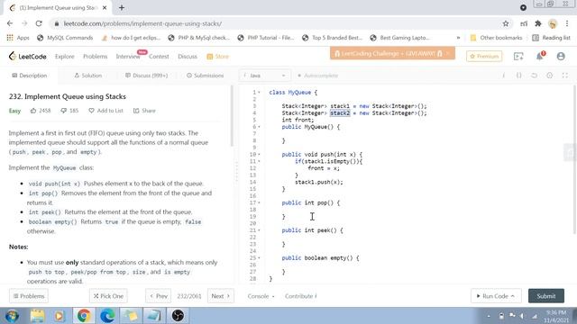Switch to the Submissions tab

pos(205,76)
